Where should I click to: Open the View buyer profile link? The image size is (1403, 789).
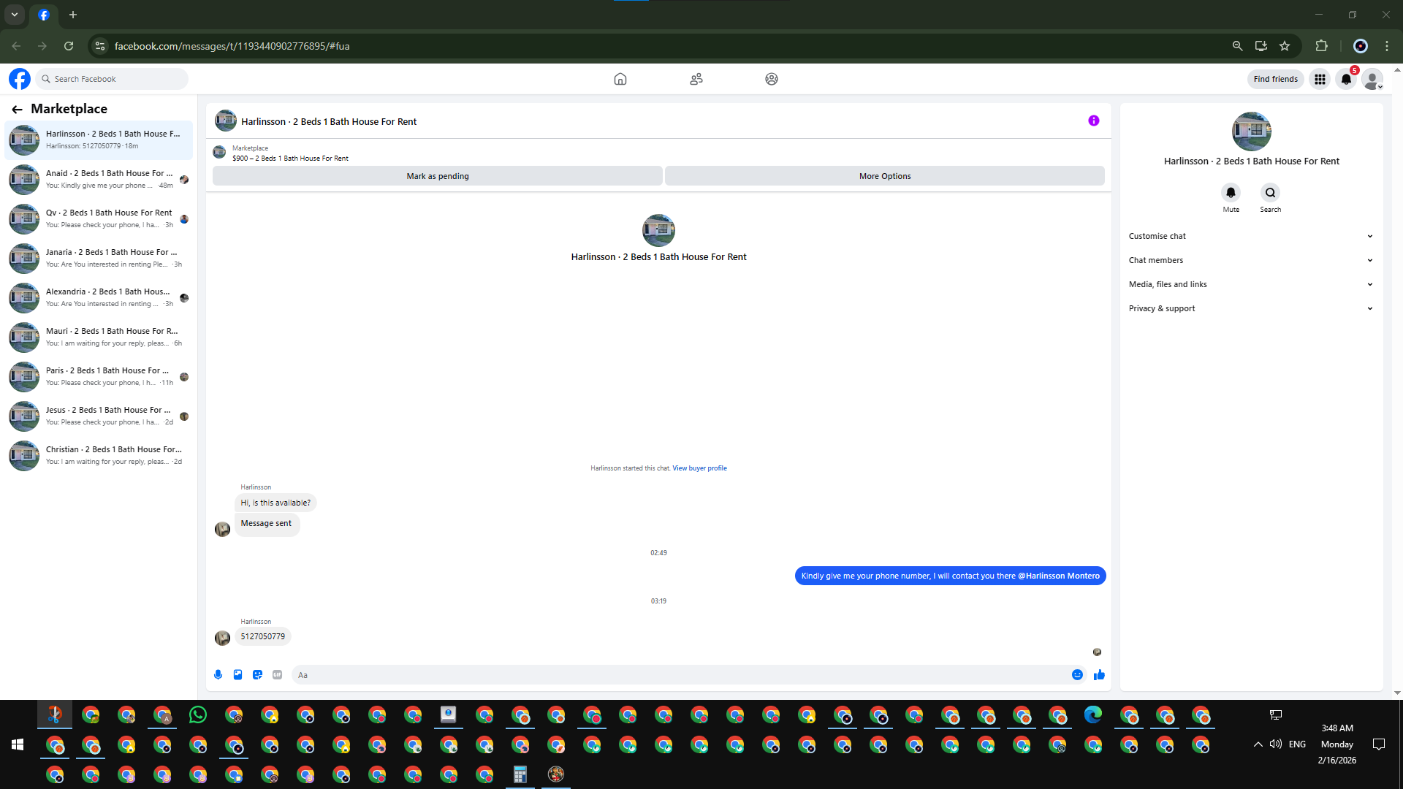[x=699, y=468]
